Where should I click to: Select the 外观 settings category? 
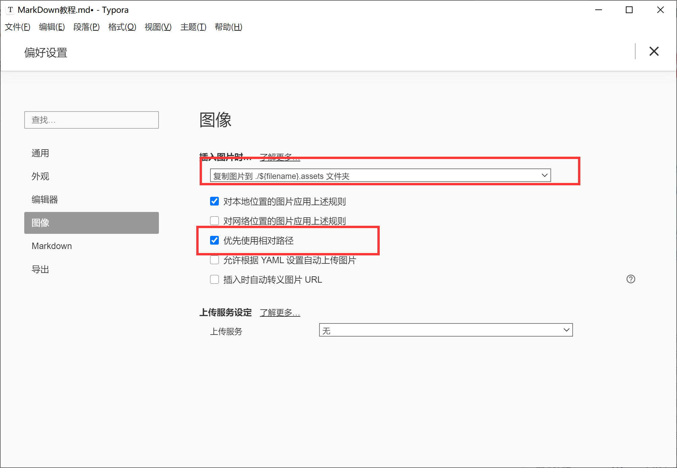pos(92,177)
